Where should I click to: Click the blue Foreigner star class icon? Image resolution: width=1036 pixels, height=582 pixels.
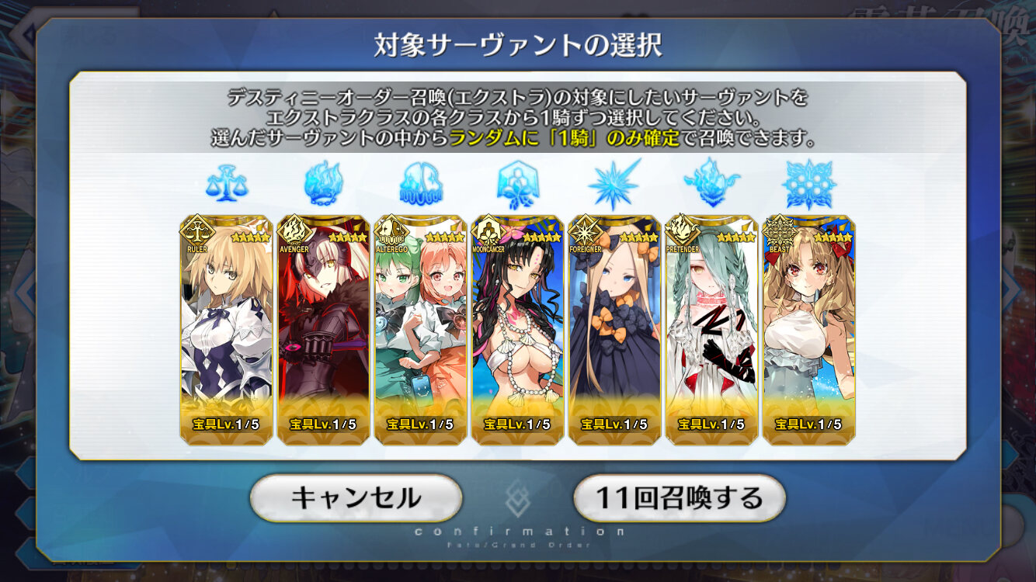tap(614, 185)
